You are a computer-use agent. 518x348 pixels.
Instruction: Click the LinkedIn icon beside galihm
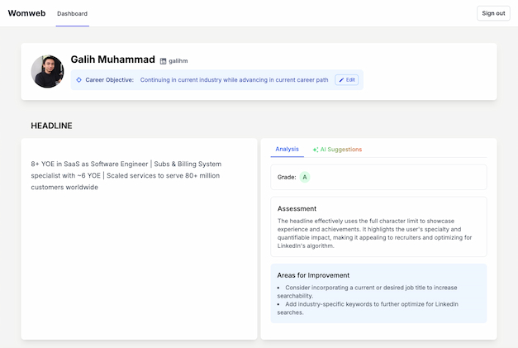[x=163, y=61]
